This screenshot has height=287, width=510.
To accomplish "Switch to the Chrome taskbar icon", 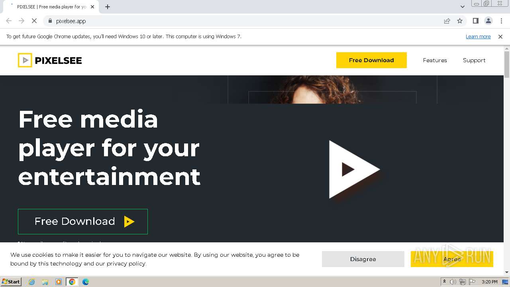I will click(x=72, y=282).
